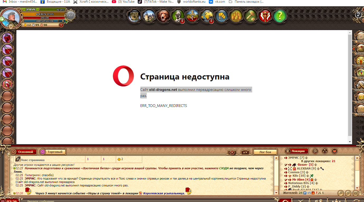Select player -Basan- [5] in list

point(305,165)
